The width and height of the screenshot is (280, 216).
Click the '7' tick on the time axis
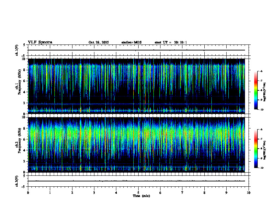(x=182, y=193)
